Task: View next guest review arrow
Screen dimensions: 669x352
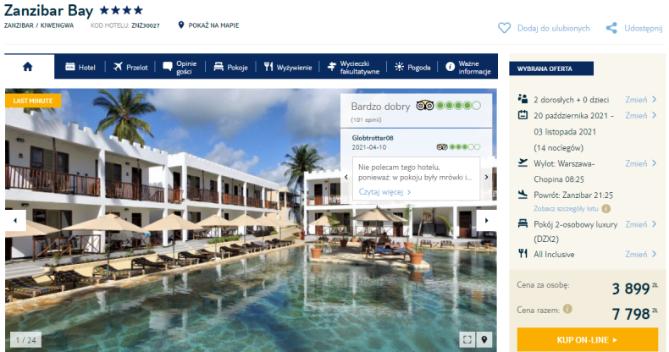Action: [x=486, y=178]
